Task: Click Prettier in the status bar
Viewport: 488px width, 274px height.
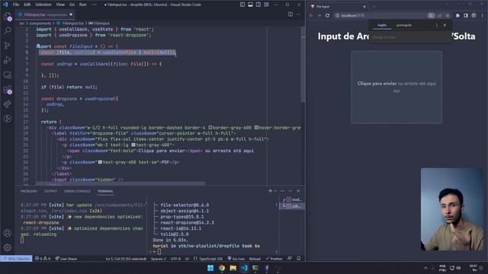Action: pos(274,259)
